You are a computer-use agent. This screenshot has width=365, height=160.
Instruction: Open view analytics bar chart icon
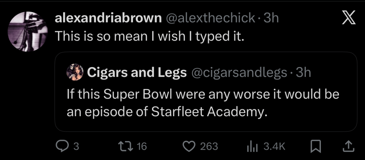252,146
